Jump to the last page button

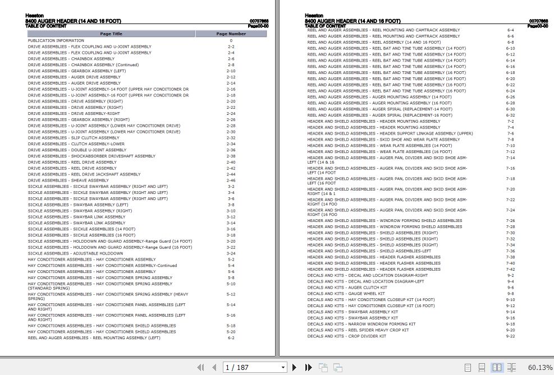point(309,367)
